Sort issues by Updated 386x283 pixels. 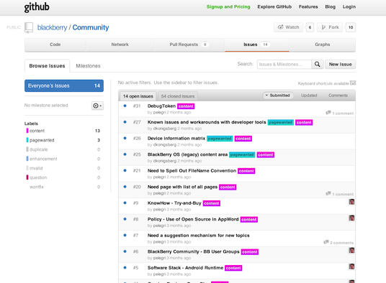click(x=309, y=96)
